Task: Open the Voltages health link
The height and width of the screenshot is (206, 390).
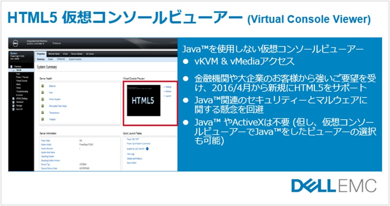Action: click(53, 119)
